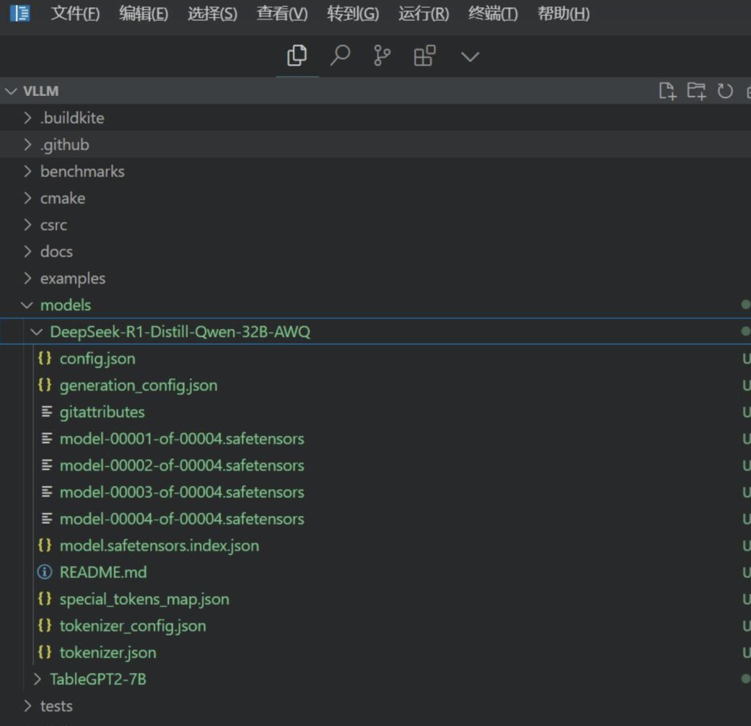Show additional views chevron
This screenshot has width=751, height=726.
pyautogui.click(x=470, y=57)
